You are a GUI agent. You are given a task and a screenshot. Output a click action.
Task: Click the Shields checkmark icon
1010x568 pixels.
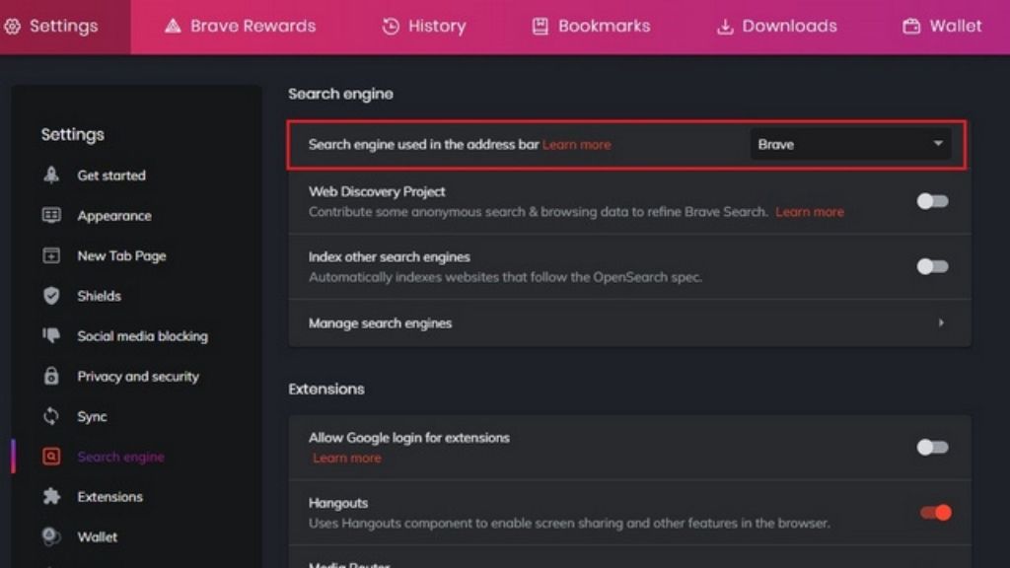[x=51, y=296]
